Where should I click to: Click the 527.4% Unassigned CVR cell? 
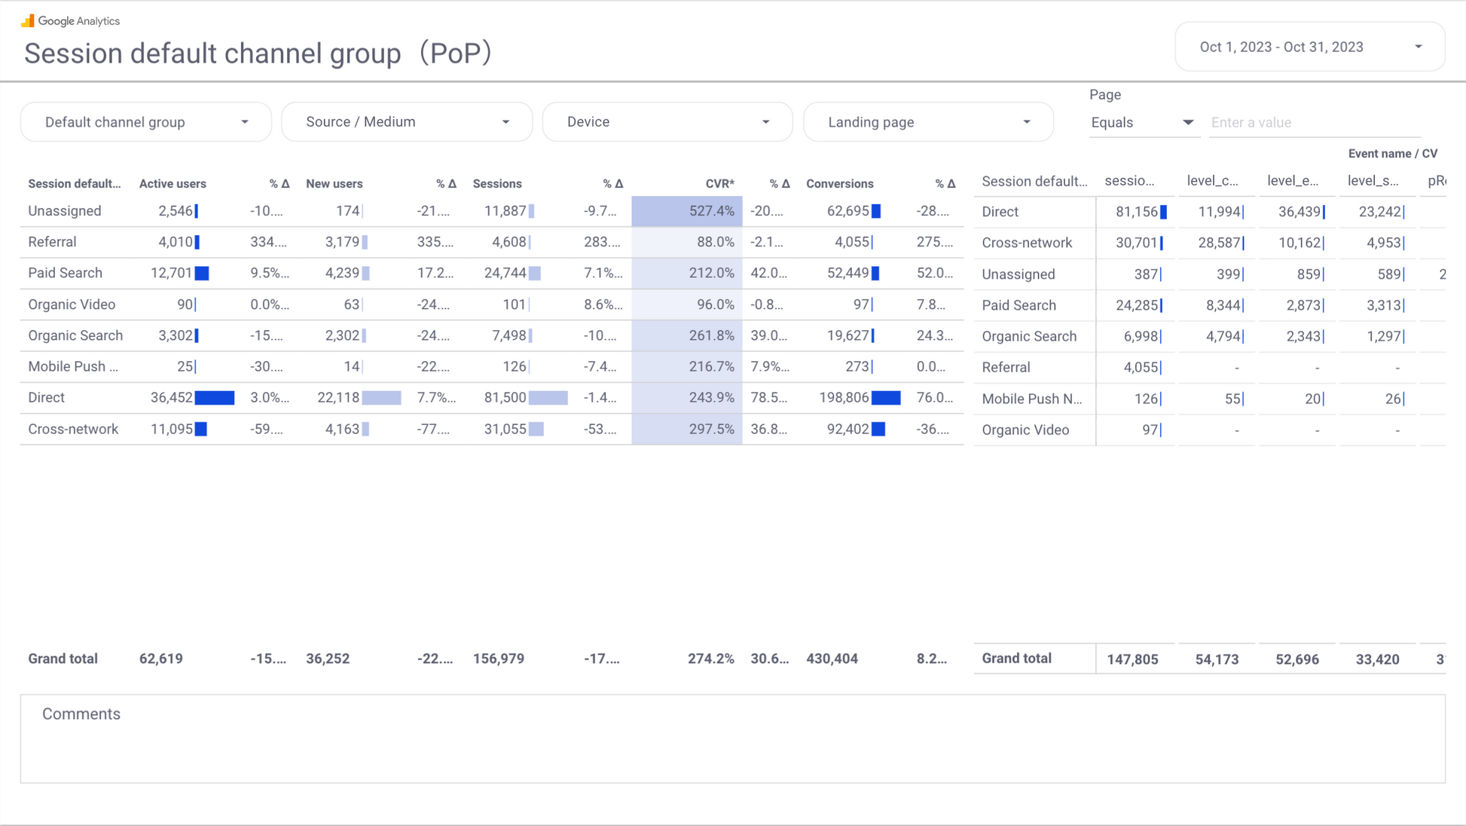point(687,211)
